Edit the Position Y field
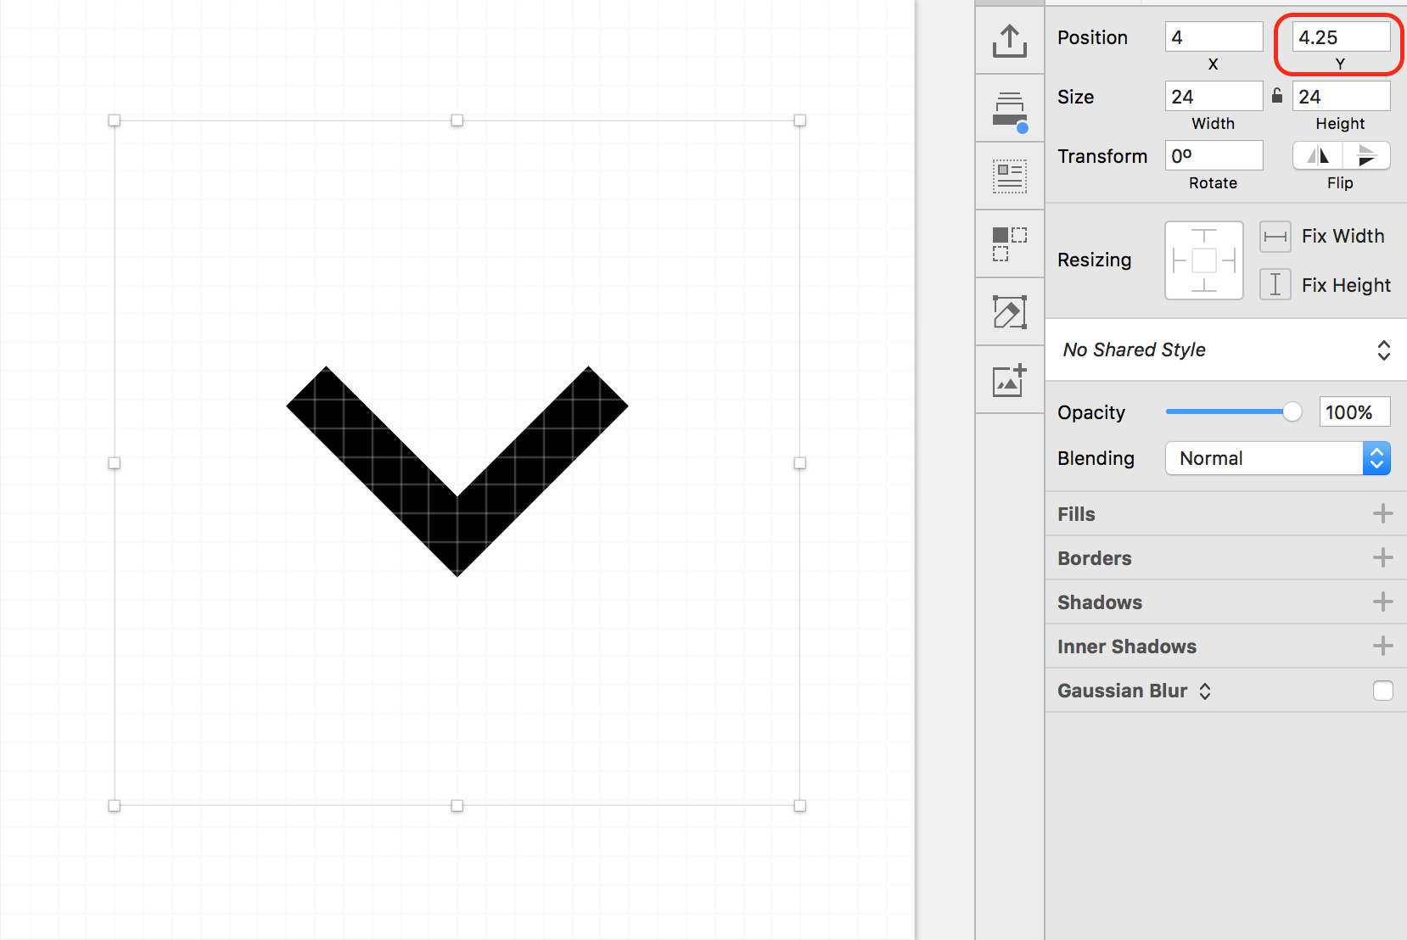The width and height of the screenshot is (1407, 940). (x=1341, y=36)
